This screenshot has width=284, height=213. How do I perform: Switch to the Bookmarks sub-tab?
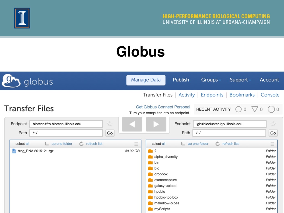point(242,95)
